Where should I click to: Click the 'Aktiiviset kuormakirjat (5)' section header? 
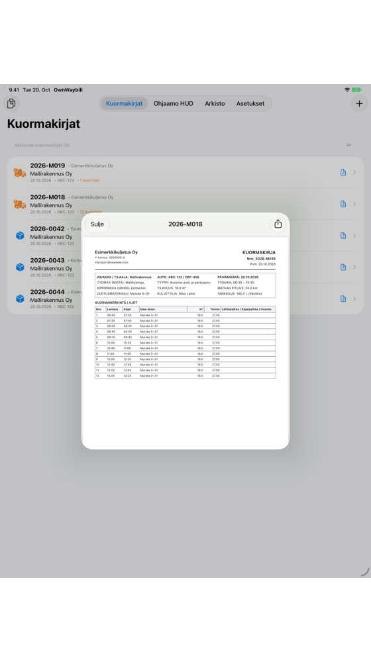point(42,145)
